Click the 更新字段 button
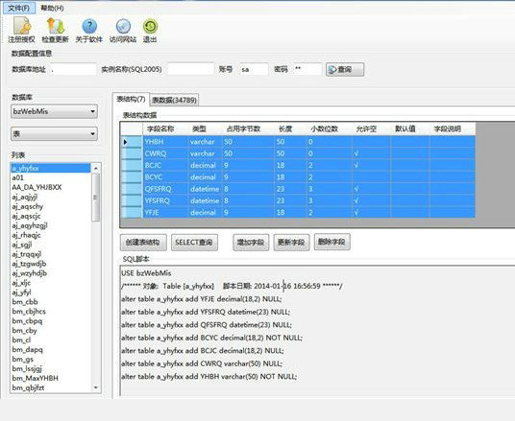Viewport: 515px width, 421px height. [x=291, y=243]
